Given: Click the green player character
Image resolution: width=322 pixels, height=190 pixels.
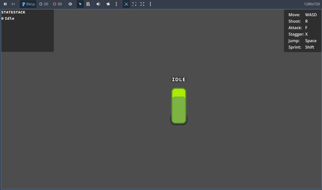Looking at the screenshot, I should pos(179,106).
